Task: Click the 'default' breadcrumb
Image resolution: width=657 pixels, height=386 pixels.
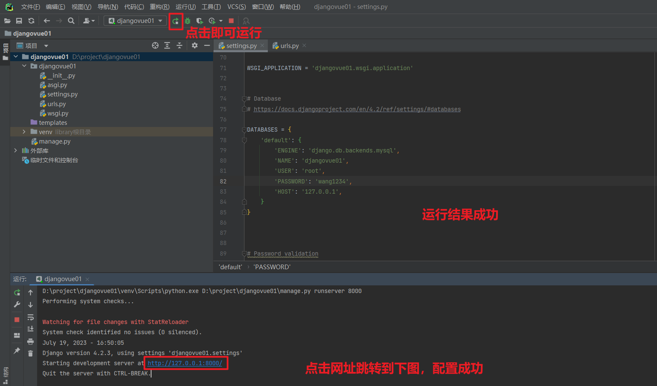Action: click(230, 267)
